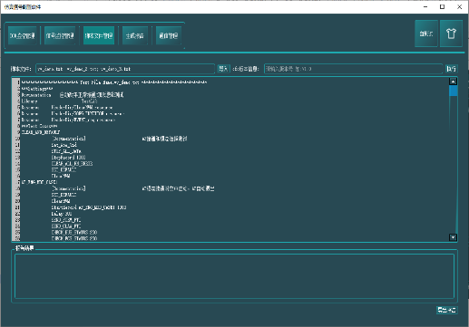Select the highlighted 脚本文件管理 tab
The width and height of the screenshot is (469, 327).
pos(99,35)
